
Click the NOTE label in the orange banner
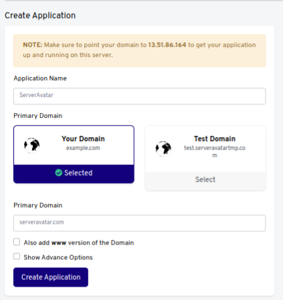click(x=33, y=45)
